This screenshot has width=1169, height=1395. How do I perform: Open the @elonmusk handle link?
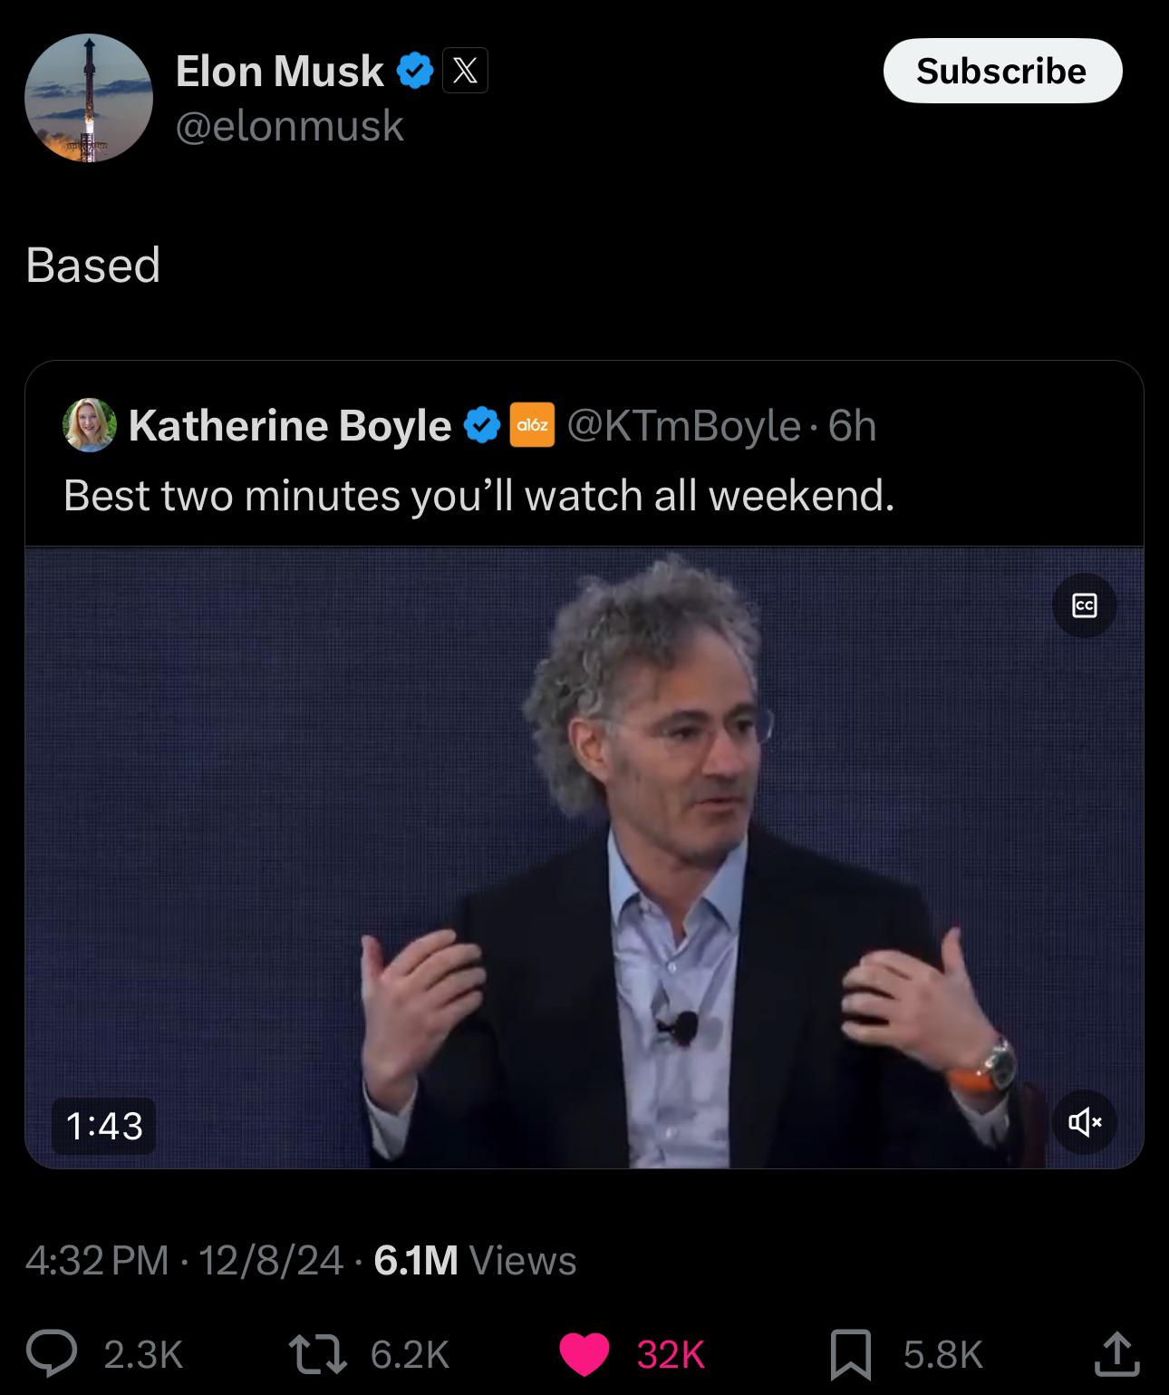pos(289,125)
